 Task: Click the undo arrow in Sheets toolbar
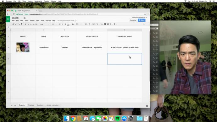point(16,24)
